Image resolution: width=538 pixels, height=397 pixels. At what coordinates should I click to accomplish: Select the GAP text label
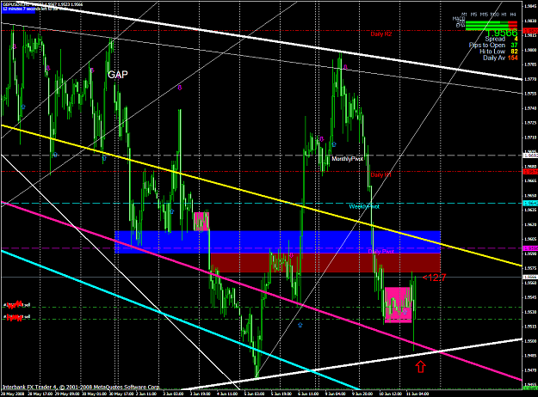(x=118, y=75)
